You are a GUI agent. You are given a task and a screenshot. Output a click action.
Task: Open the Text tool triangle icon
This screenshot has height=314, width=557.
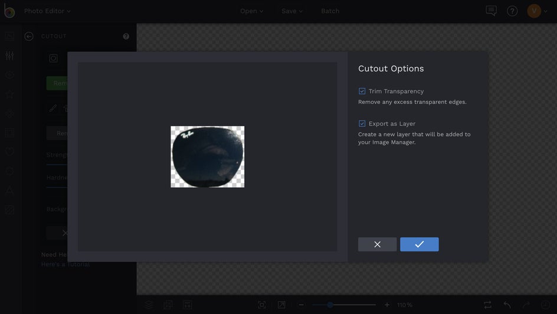pyautogui.click(x=9, y=190)
